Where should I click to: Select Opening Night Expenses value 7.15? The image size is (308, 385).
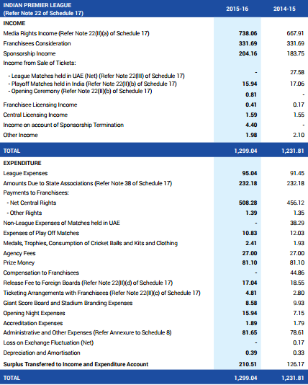pyautogui.click(x=299, y=313)
